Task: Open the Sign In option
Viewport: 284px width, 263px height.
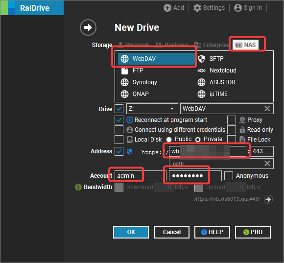Action: pyautogui.click(x=248, y=8)
